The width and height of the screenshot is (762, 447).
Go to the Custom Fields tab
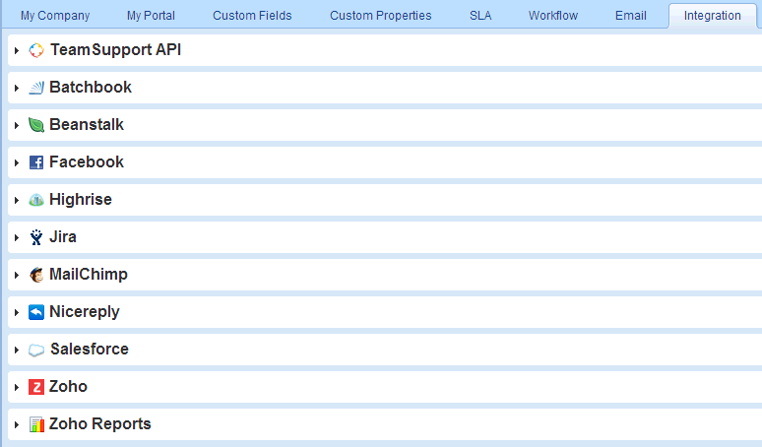point(252,16)
